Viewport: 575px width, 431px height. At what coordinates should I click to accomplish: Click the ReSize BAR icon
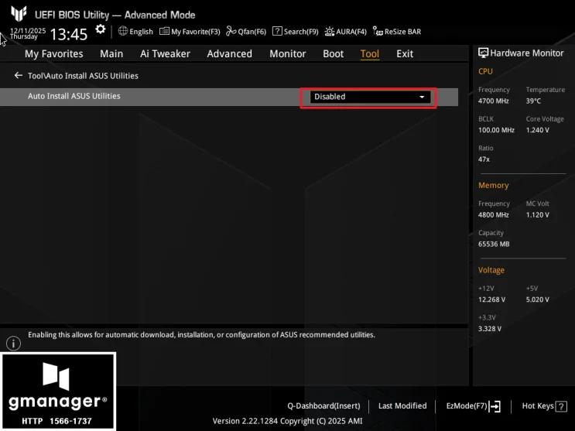(x=378, y=31)
